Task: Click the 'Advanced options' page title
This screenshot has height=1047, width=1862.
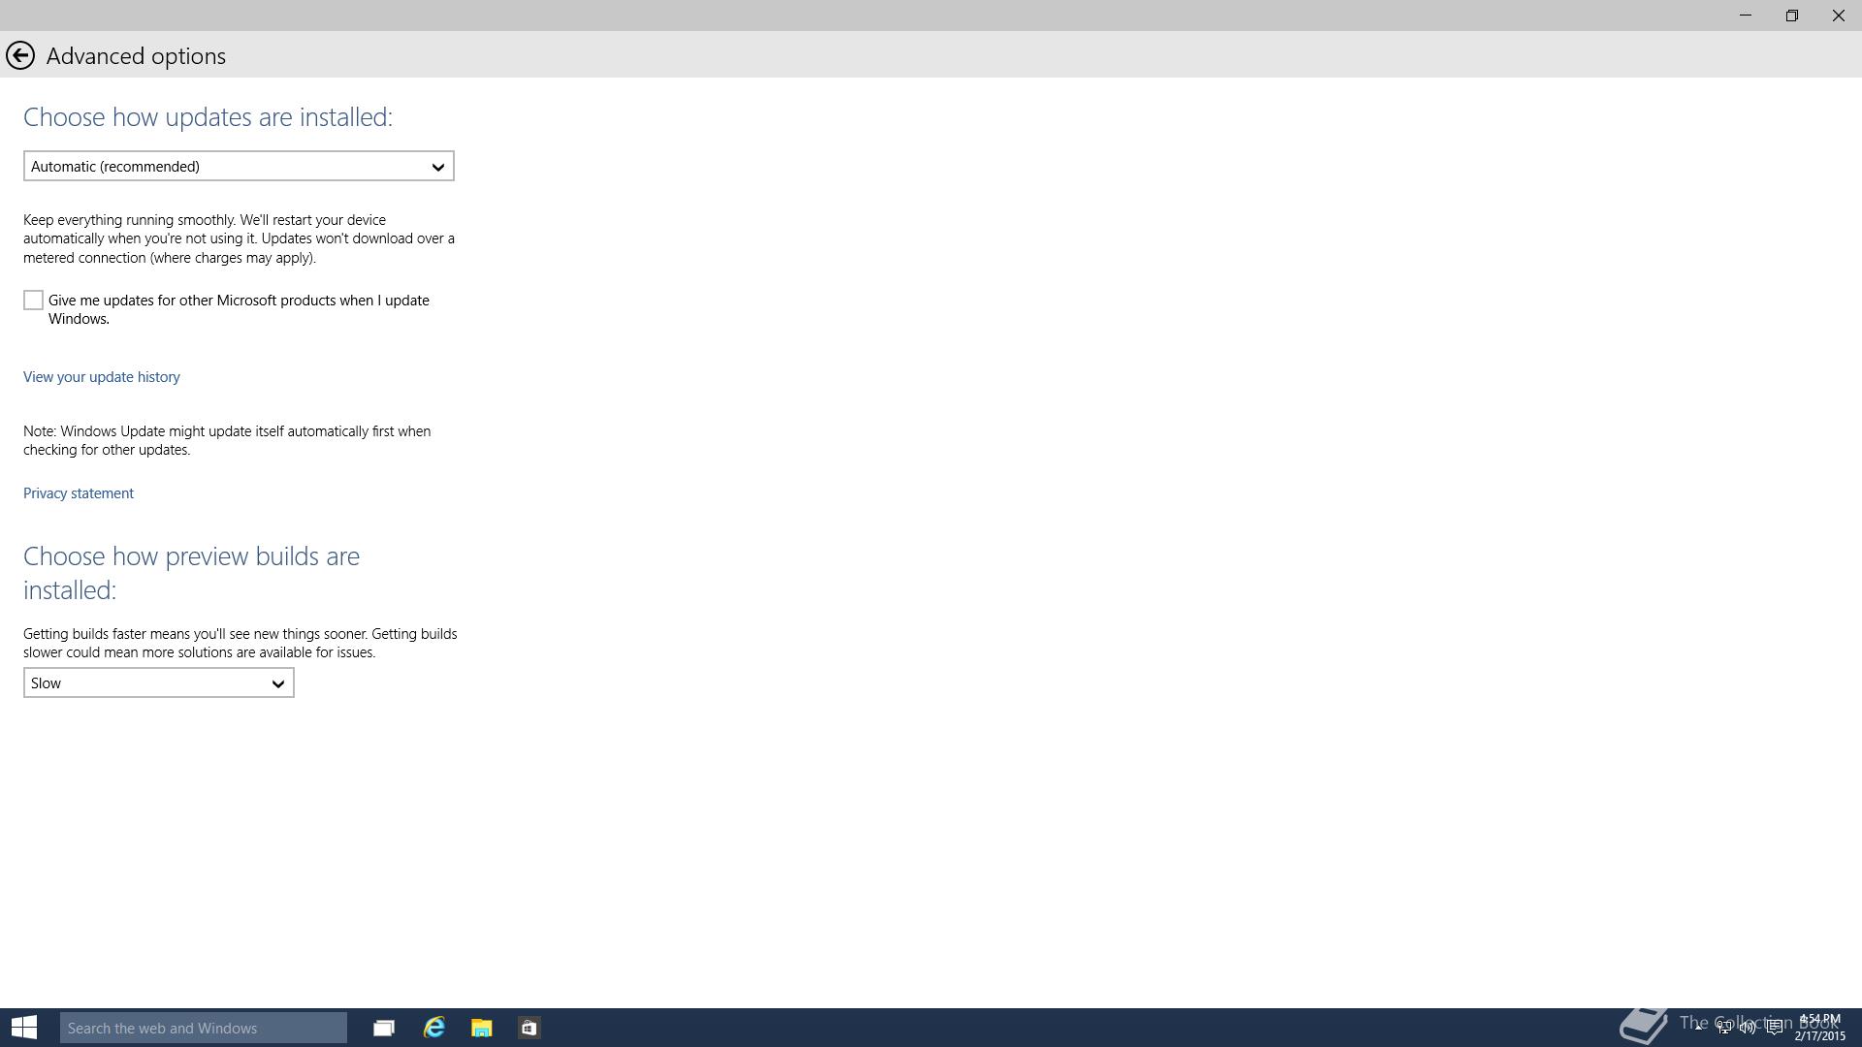Action: [136, 56]
